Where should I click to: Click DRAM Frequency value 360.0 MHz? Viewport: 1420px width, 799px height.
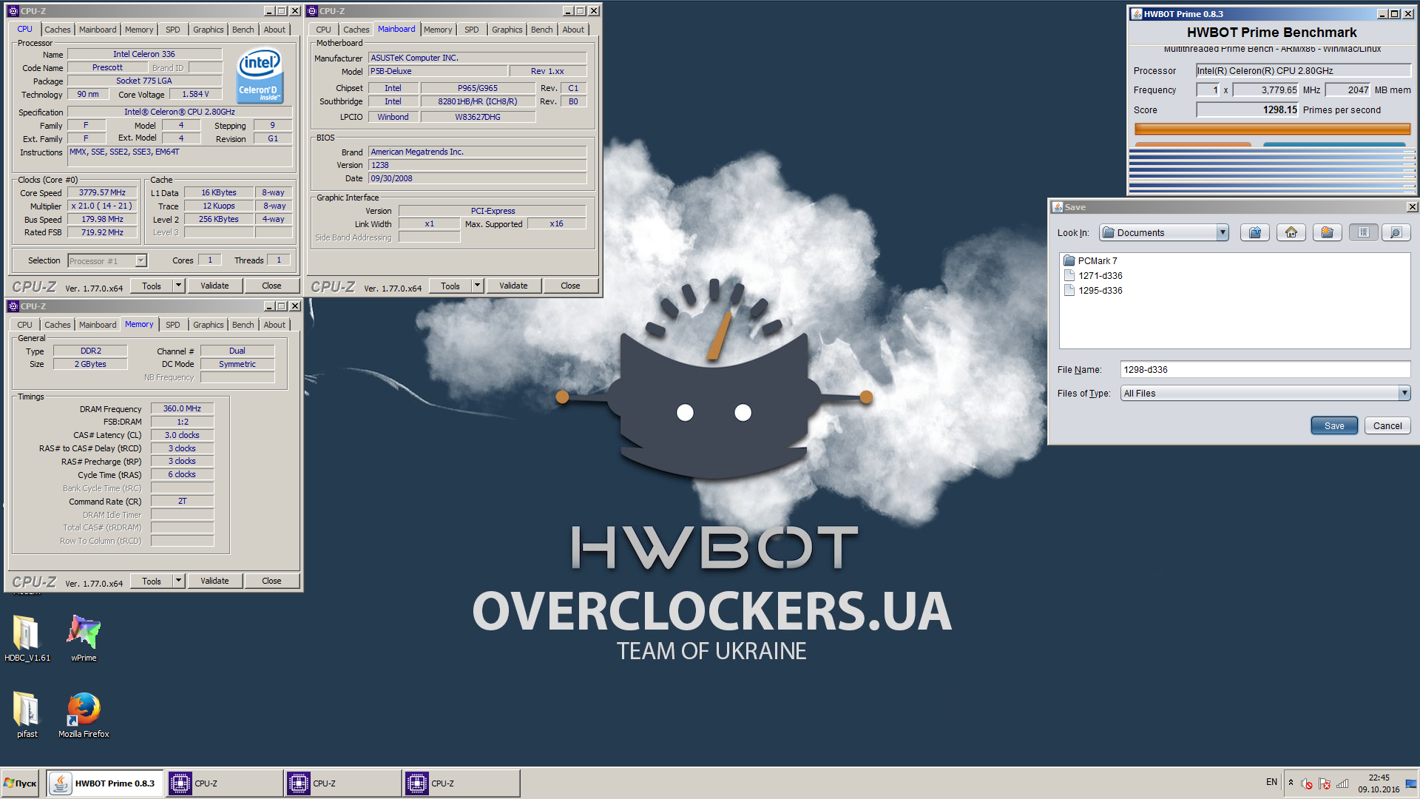(182, 408)
